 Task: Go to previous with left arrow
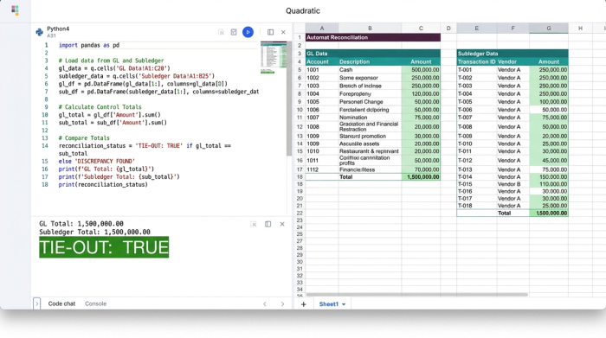coord(265,304)
